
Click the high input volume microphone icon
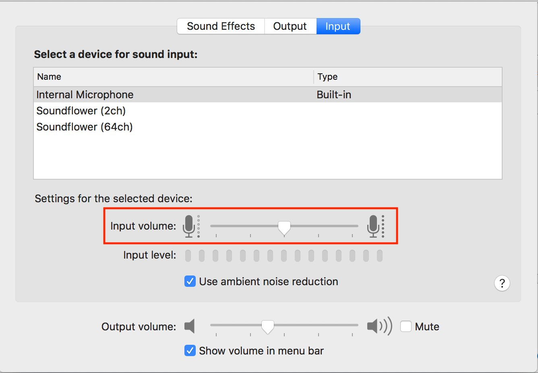click(373, 226)
